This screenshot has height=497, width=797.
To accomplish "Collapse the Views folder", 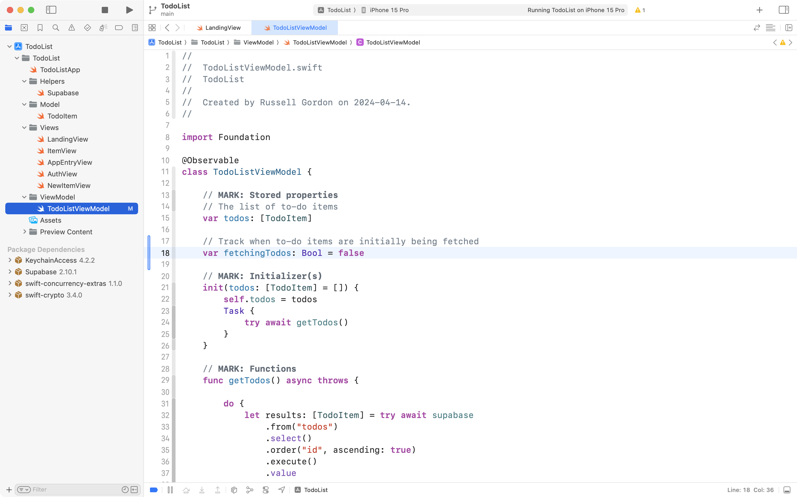I will [x=24, y=127].
